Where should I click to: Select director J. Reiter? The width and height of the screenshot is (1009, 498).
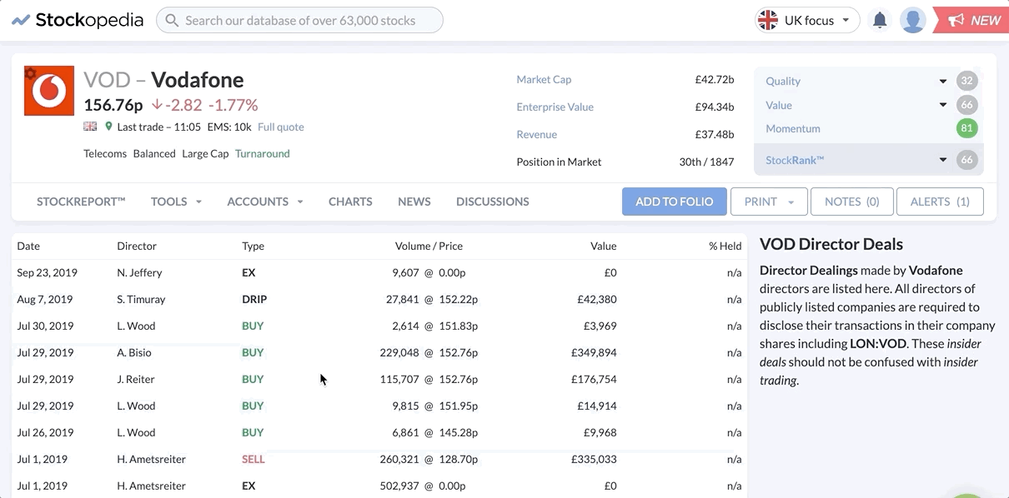(x=136, y=379)
